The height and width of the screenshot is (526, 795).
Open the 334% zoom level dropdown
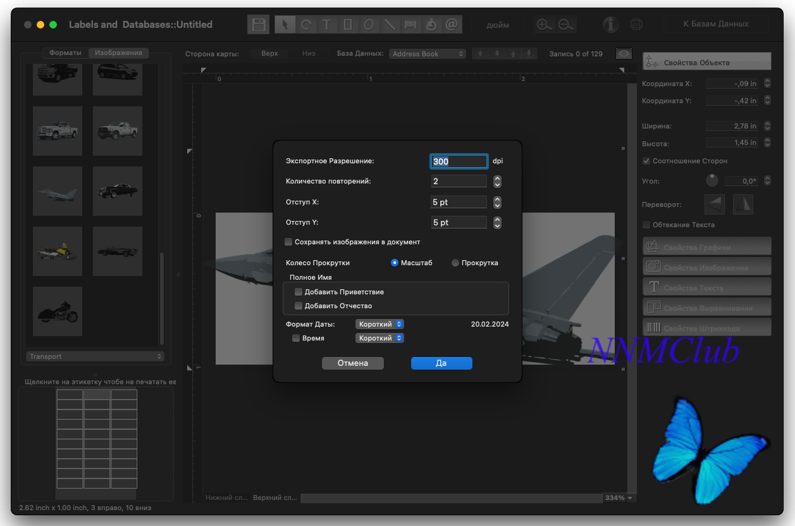point(619,498)
